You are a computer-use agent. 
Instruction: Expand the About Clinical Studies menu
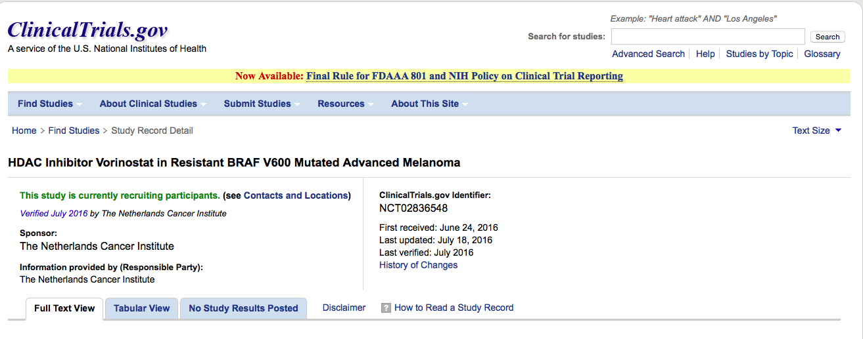click(152, 104)
